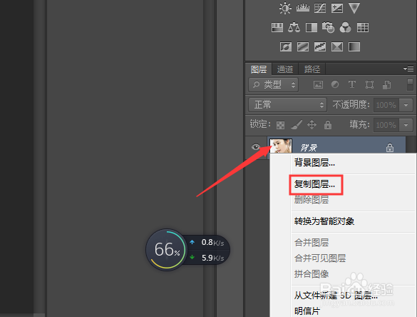Choose 转换为智能对象 from the context menu

click(x=324, y=221)
